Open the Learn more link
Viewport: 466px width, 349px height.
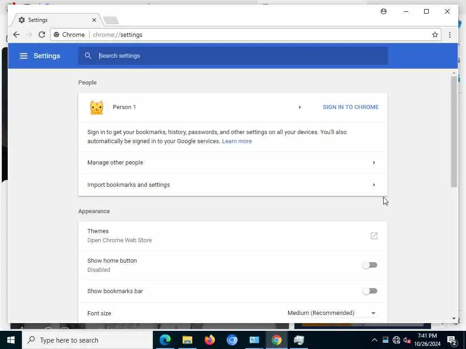[x=237, y=141]
